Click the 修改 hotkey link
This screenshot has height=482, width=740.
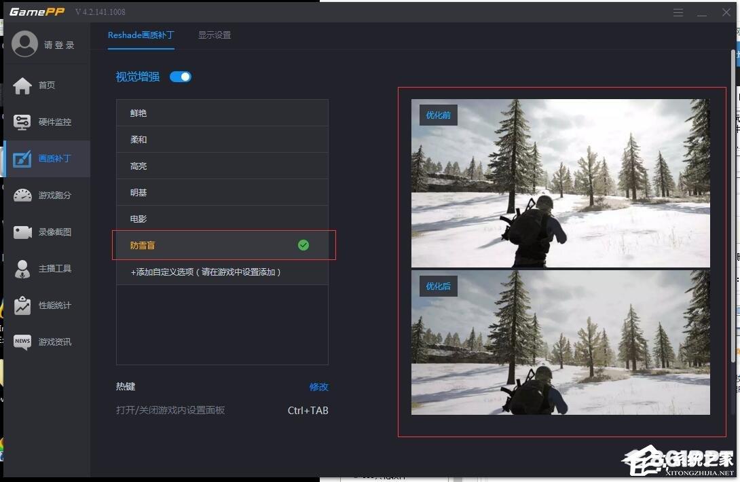[x=318, y=387]
